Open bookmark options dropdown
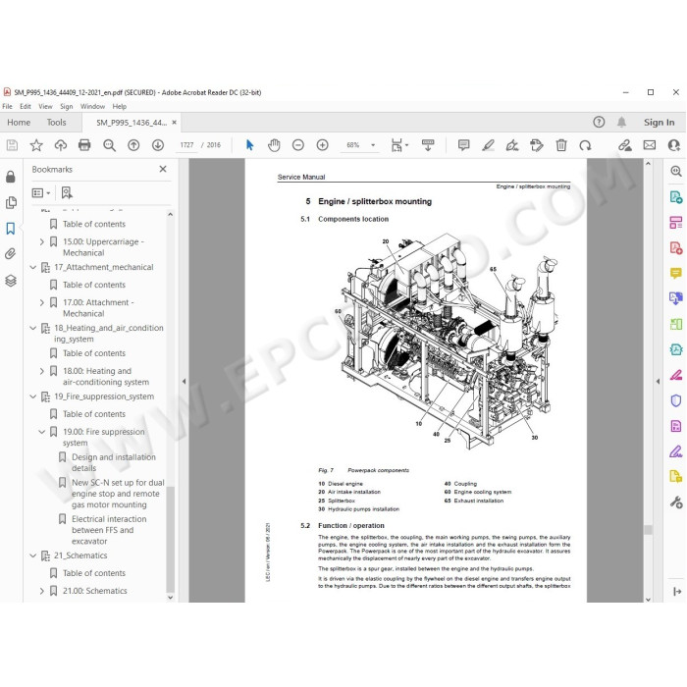The width and height of the screenshot is (687, 687). 41,192
